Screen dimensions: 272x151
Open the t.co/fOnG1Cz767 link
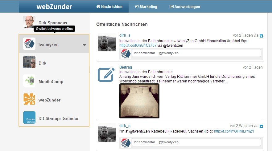pos(138,46)
